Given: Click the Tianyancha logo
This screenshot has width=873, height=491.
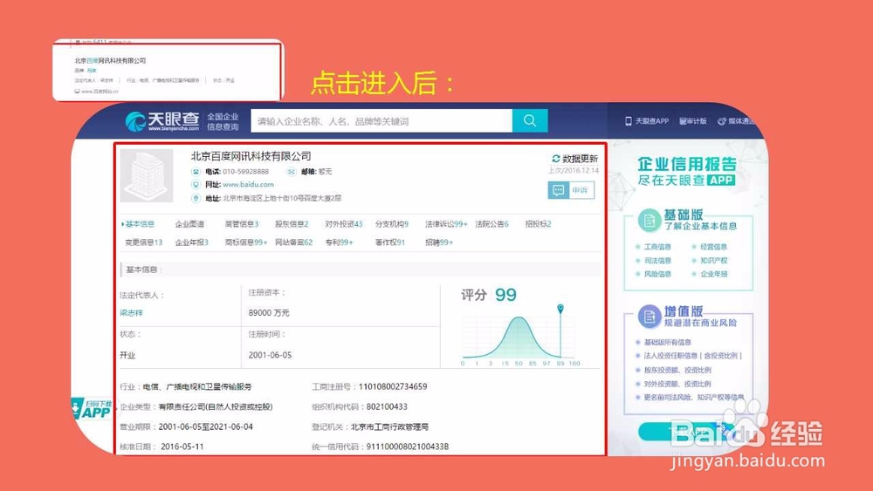Looking at the screenshot, I should coord(162,120).
